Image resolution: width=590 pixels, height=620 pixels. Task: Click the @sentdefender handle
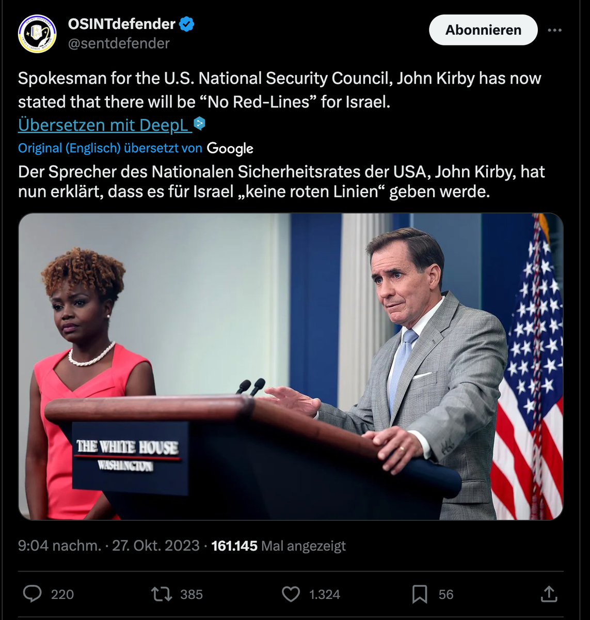pyautogui.click(x=119, y=43)
